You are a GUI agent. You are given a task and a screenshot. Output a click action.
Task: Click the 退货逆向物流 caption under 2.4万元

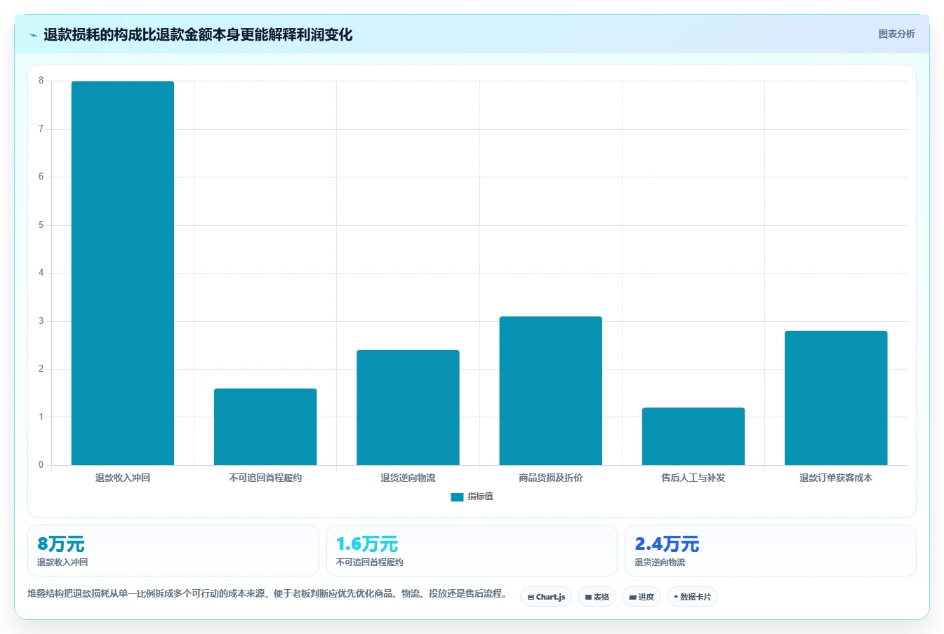click(660, 562)
